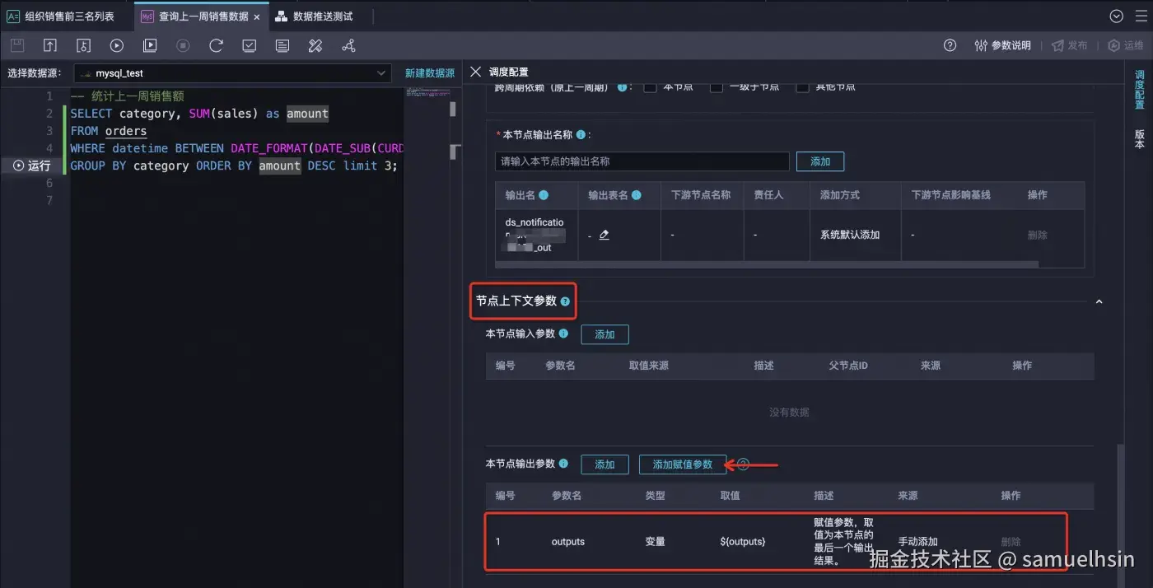Click 添加 beside 本节点输出参数

point(605,464)
